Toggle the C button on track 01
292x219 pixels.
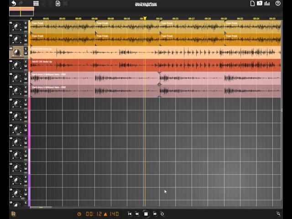(x=26, y=23)
